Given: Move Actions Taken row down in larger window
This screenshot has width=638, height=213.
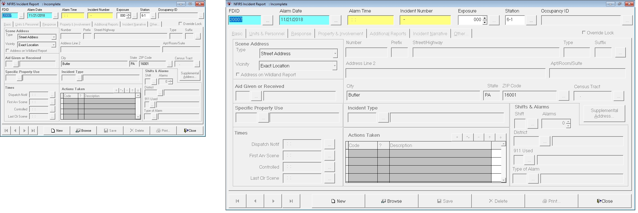Looking at the screenshot, I should (501, 137).
